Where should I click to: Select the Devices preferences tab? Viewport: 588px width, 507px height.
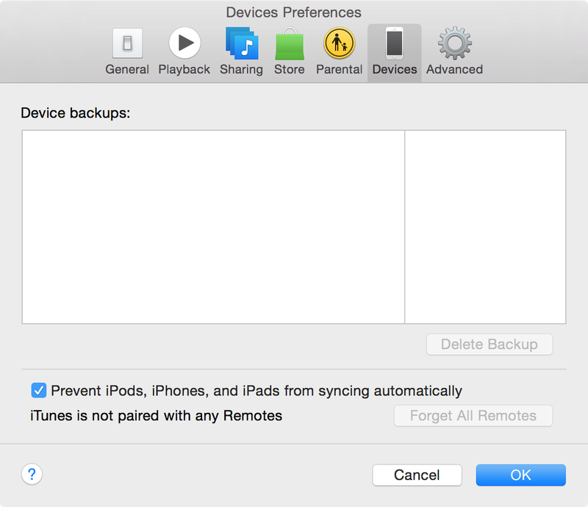click(395, 51)
